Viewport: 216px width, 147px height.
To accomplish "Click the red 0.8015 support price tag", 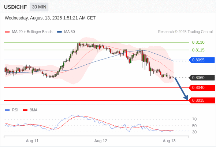I will click(x=202, y=100).
